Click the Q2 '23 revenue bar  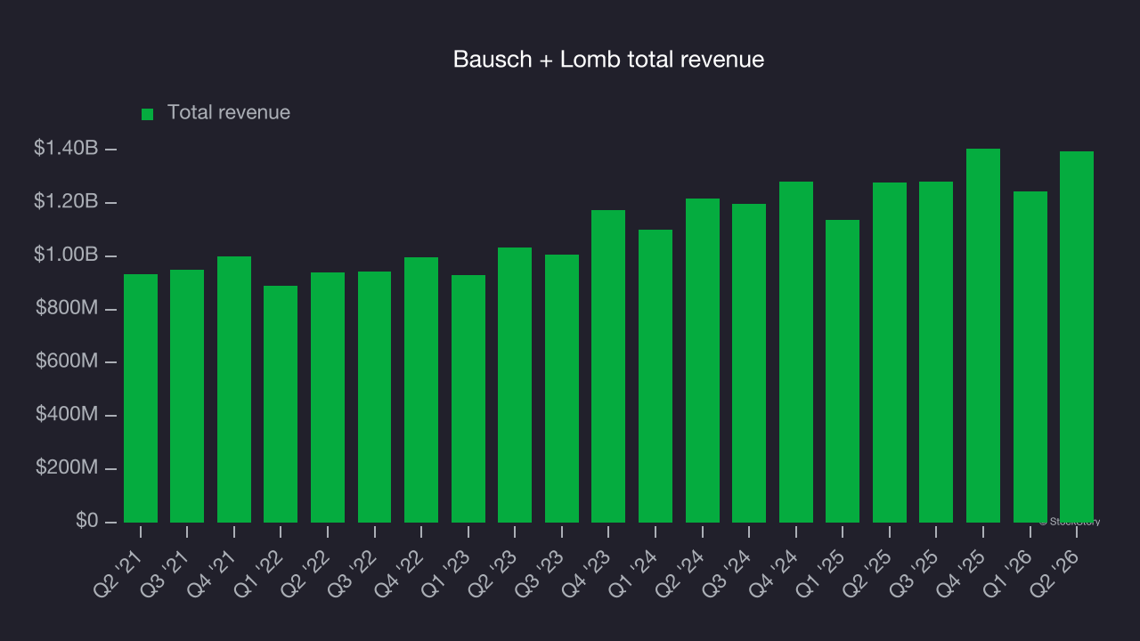pos(515,385)
